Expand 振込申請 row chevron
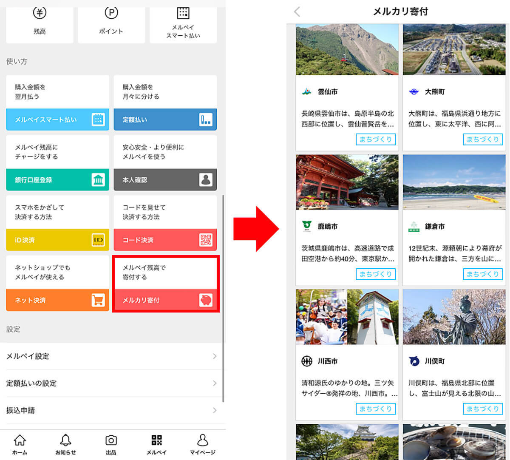 pyautogui.click(x=215, y=410)
